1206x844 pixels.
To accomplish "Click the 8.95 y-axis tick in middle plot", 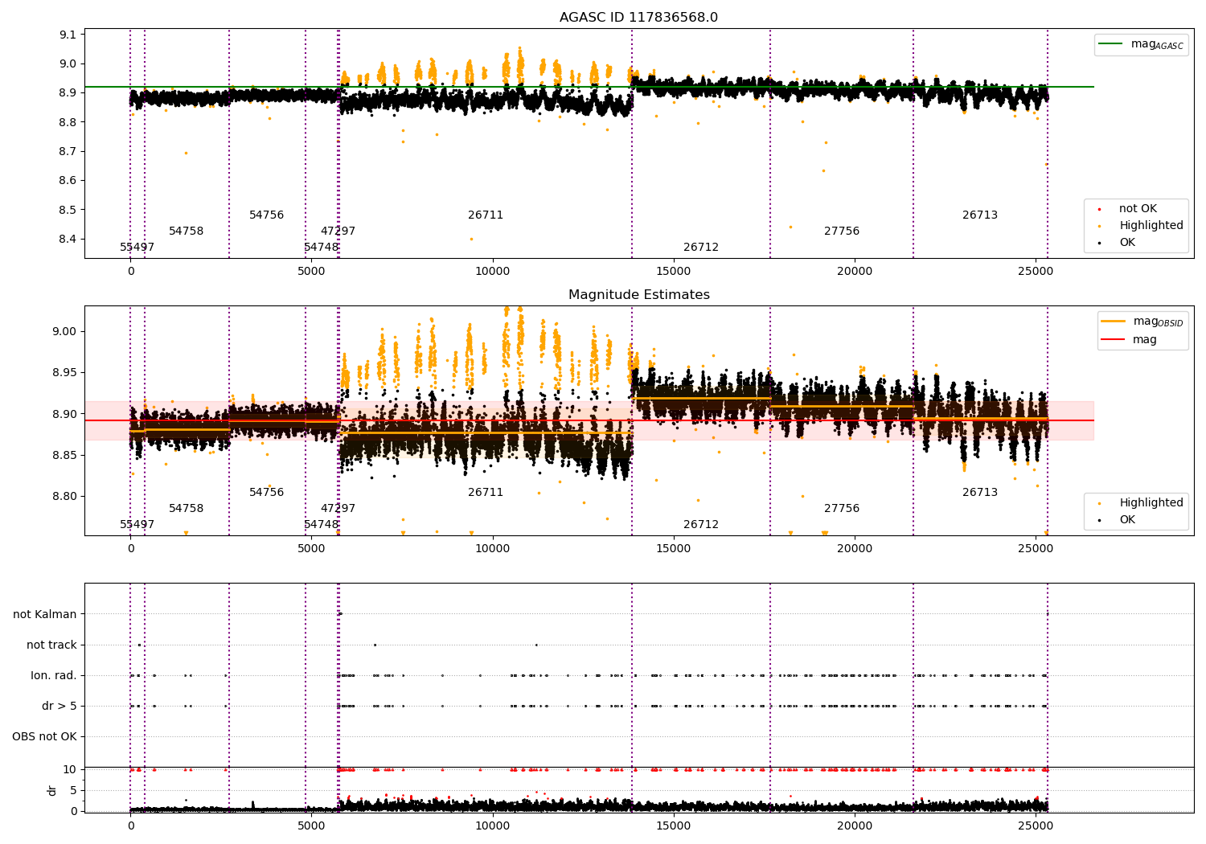I will tap(64, 373).
